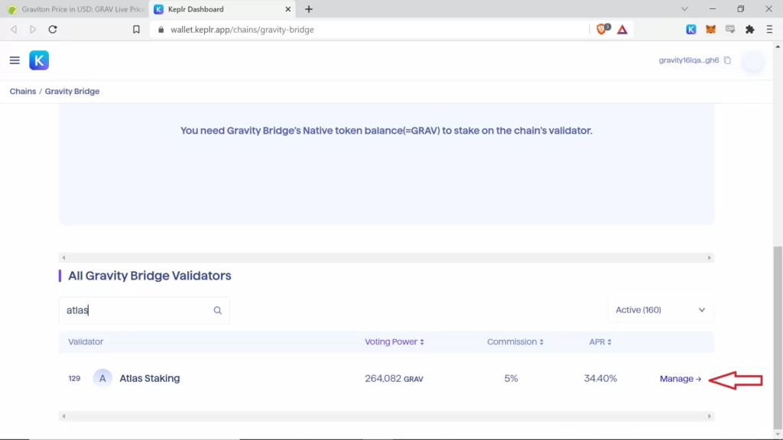This screenshot has height=440, width=783.
Task: Click the address bar URL
Action: tap(242, 30)
